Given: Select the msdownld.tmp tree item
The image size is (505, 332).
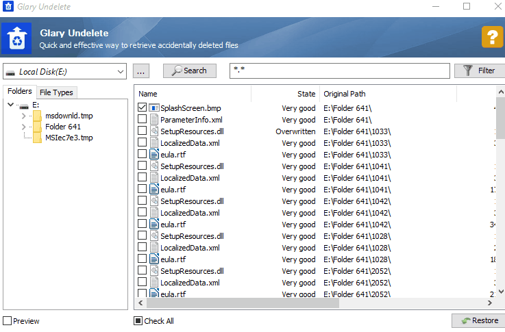Looking at the screenshot, I should (69, 116).
